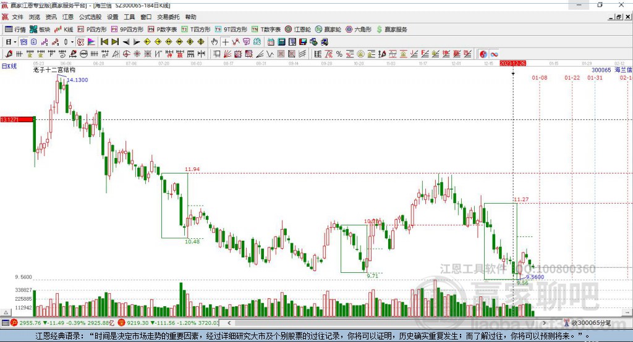Click the 深 index status icon
This screenshot has width=633, height=342.
[x=121, y=323]
